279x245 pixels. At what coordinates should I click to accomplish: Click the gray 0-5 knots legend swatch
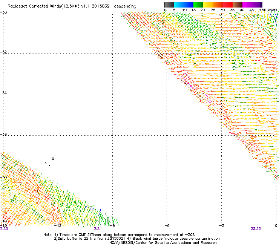[x=169, y=5]
